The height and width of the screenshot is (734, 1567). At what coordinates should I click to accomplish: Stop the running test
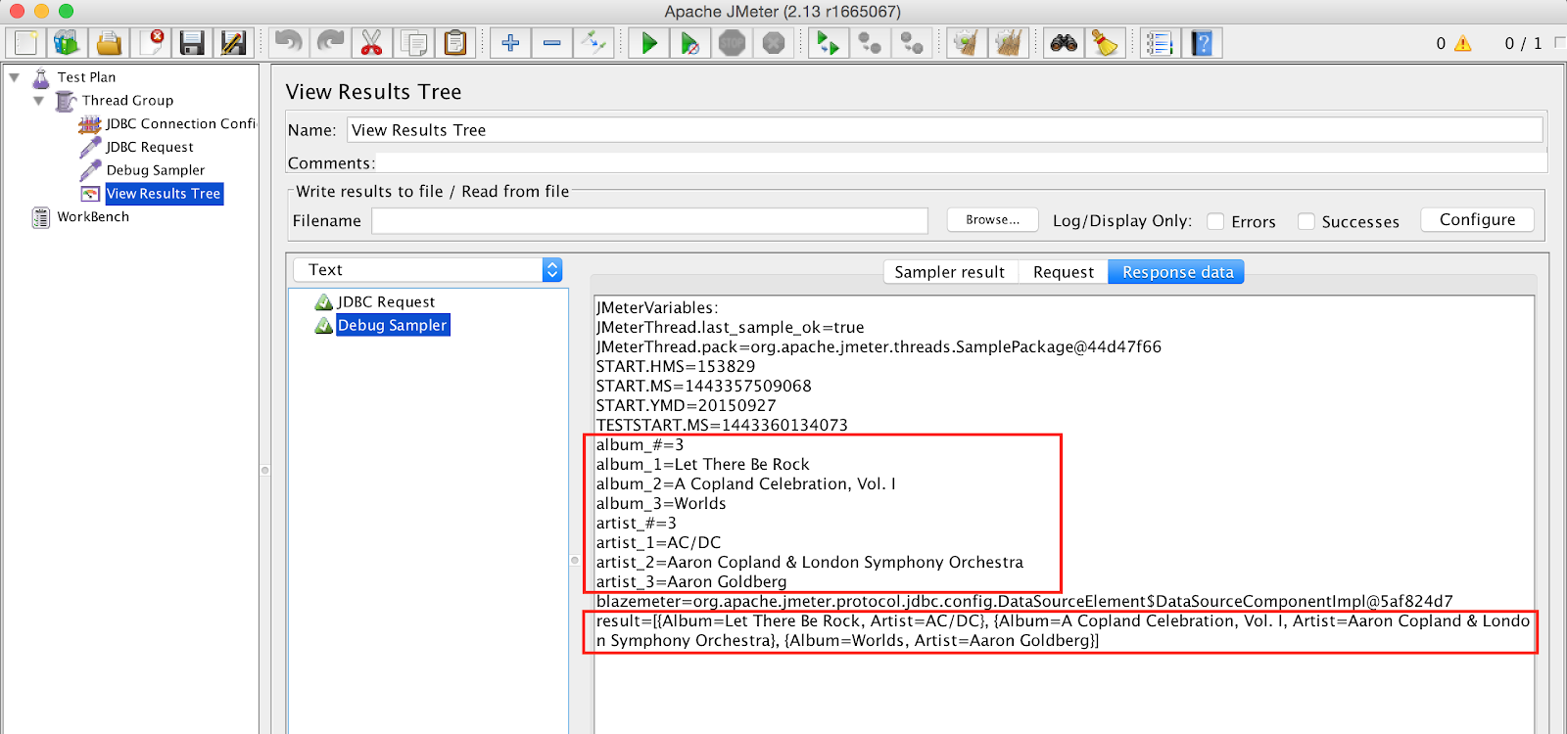click(732, 43)
